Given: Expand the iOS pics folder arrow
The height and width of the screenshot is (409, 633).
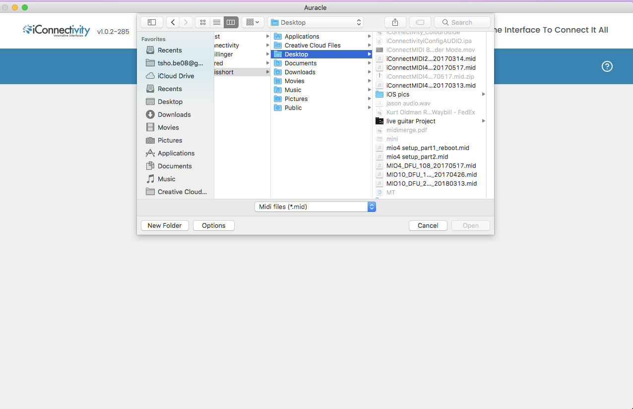Looking at the screenshot, I should (x=483, y=94).
